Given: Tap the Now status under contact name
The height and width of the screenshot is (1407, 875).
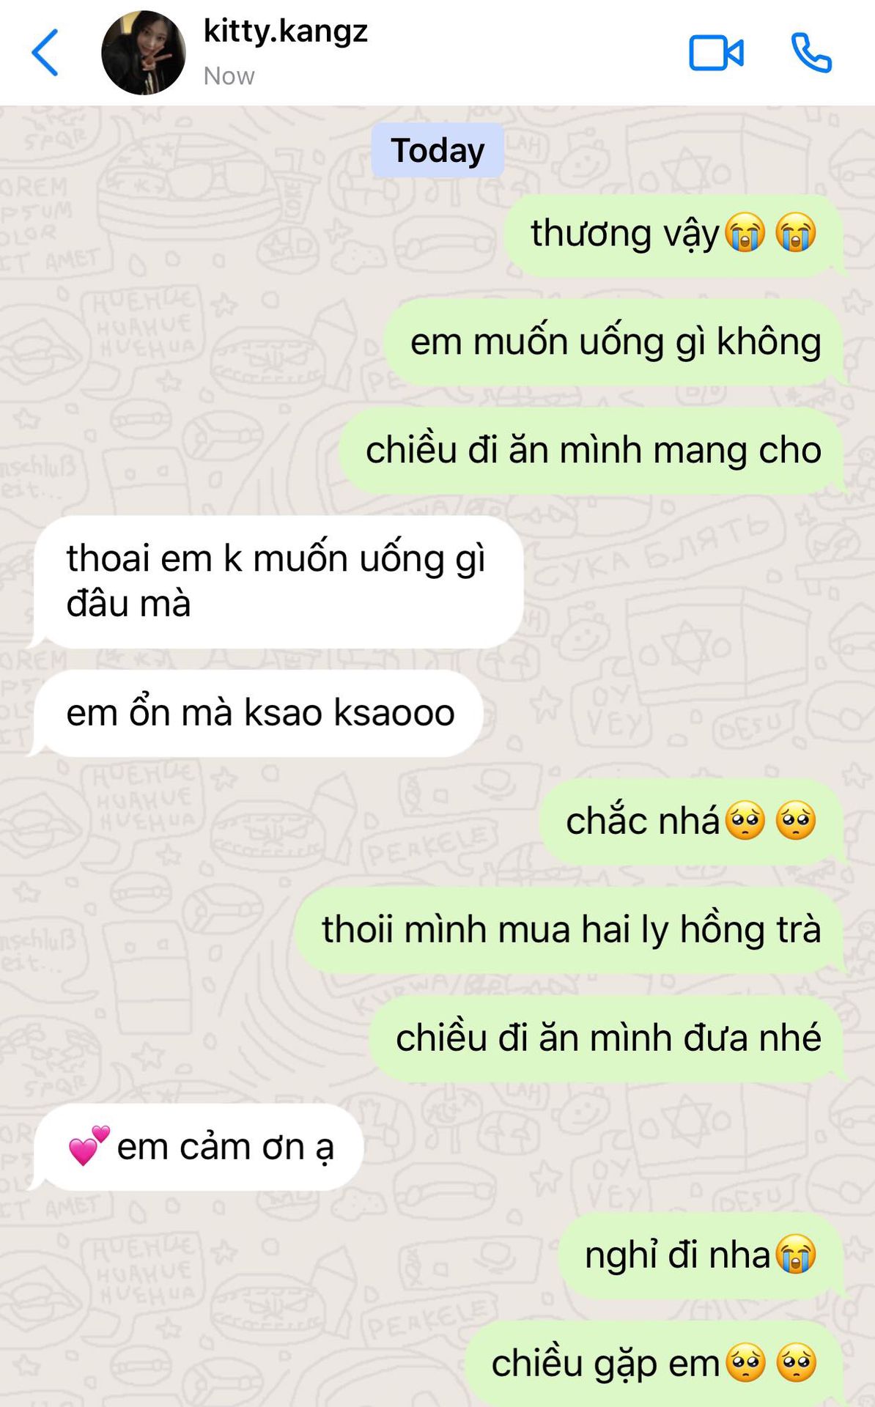Looking at the screenshot, I should [229, 76].
